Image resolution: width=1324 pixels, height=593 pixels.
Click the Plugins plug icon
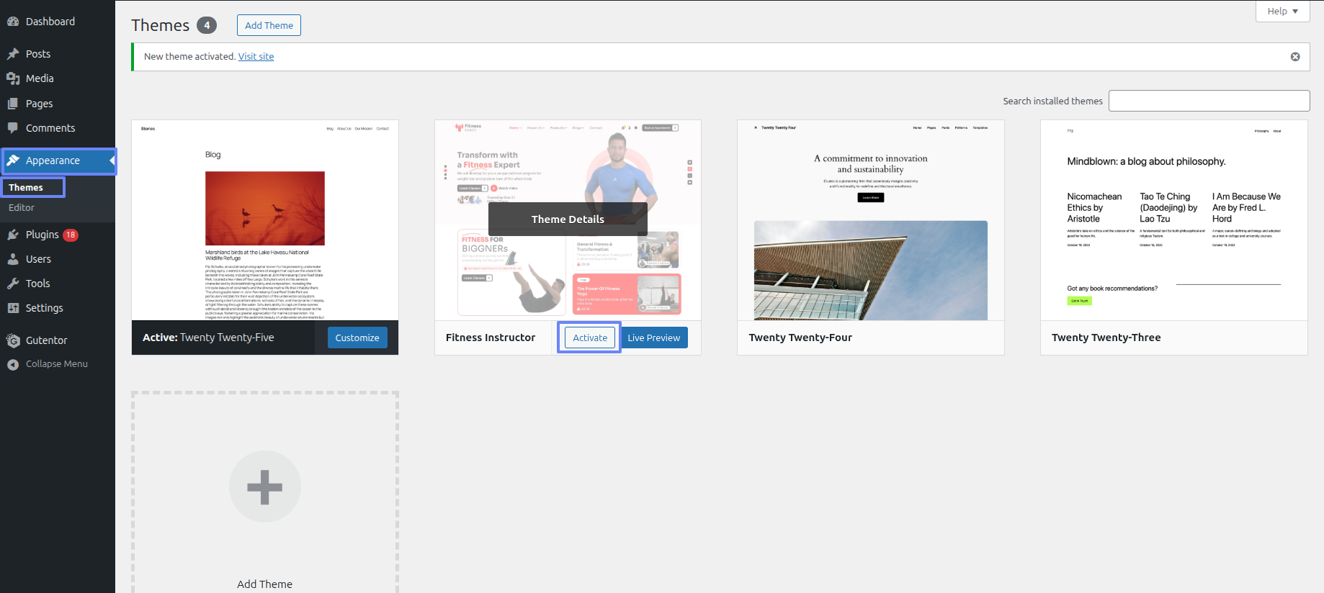13,235
